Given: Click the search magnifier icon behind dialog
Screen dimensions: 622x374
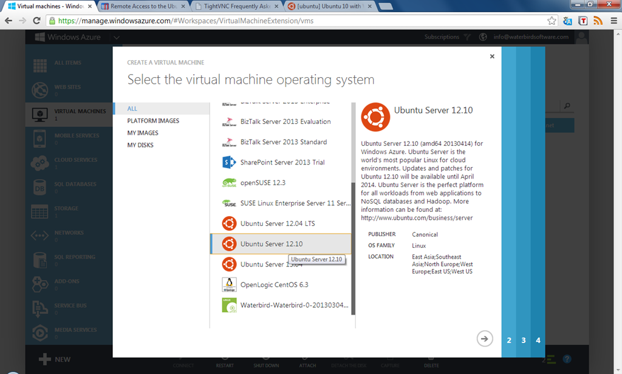Looking at the screenshot, I should [567, 106].
